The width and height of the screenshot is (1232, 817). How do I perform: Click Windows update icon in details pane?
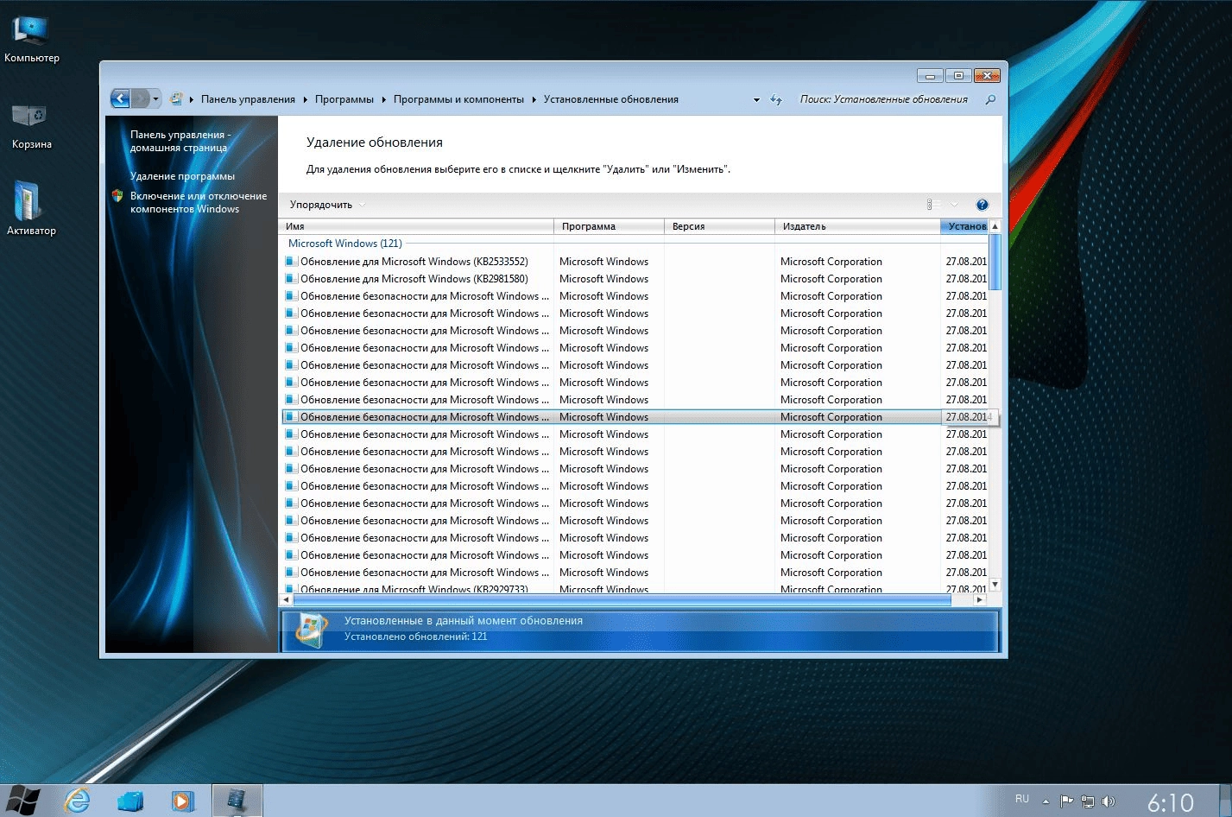(x=310, y=630)
